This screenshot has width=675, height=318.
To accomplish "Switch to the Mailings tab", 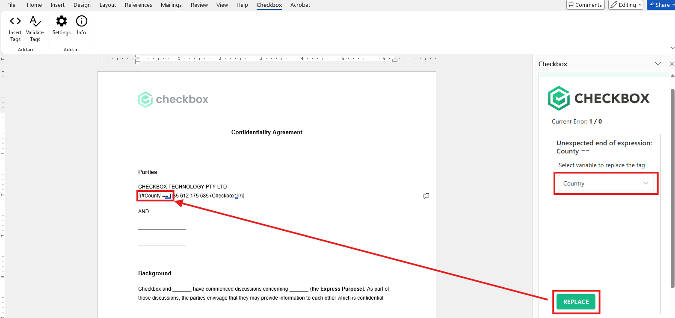I will pos(171,5).
